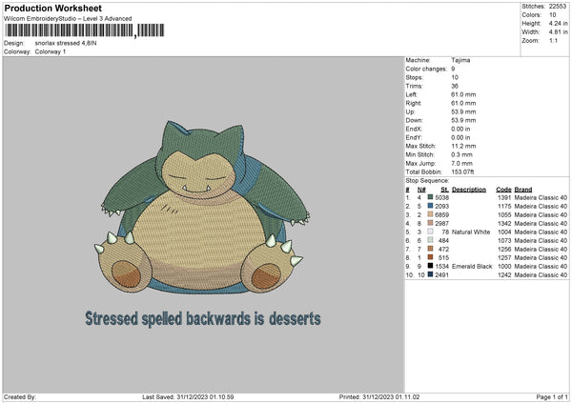Click the Zoom value '1:1'
This screenshot has height=404, width=572.
553,40
